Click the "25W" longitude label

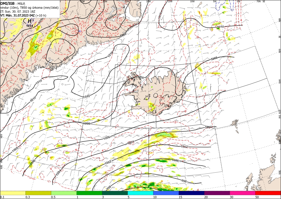click(x=127, y=1)
